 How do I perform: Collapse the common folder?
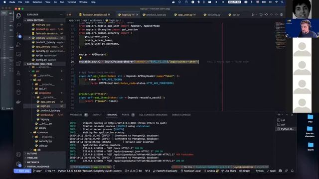42,132
